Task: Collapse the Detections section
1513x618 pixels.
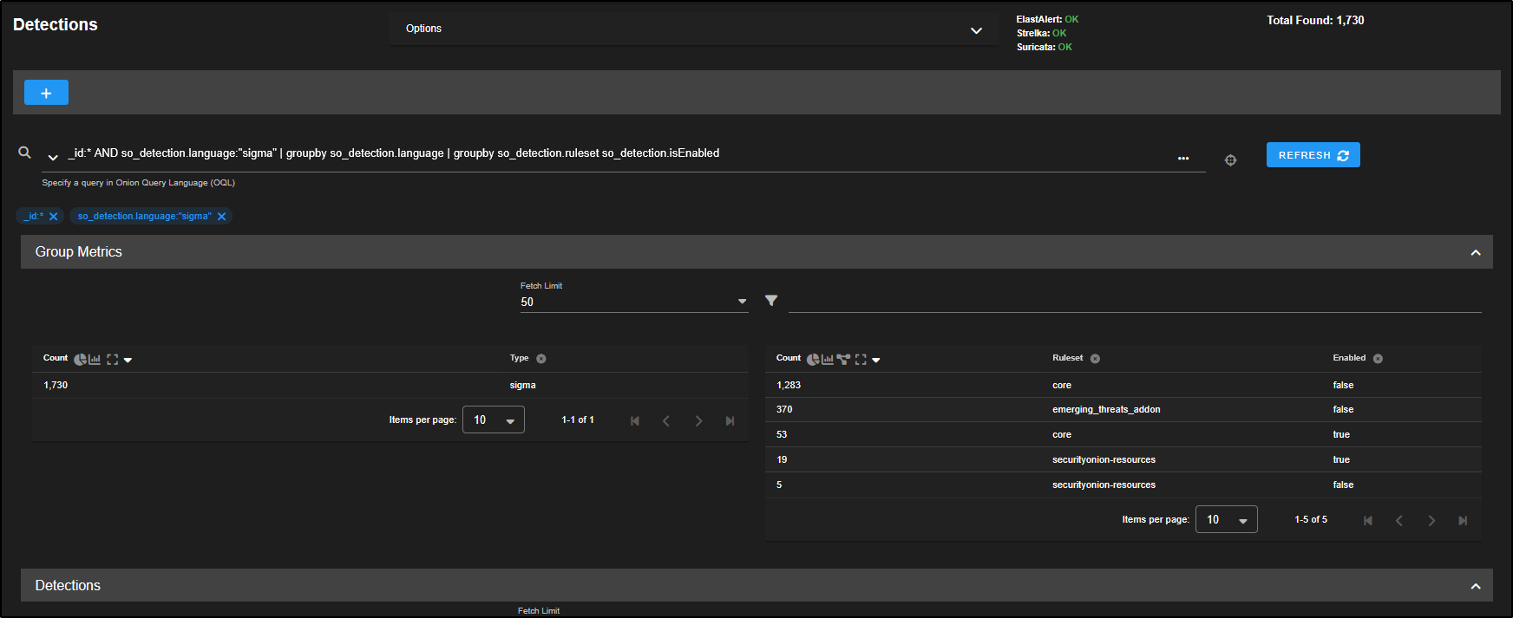Action: (x=1475, y=586)
